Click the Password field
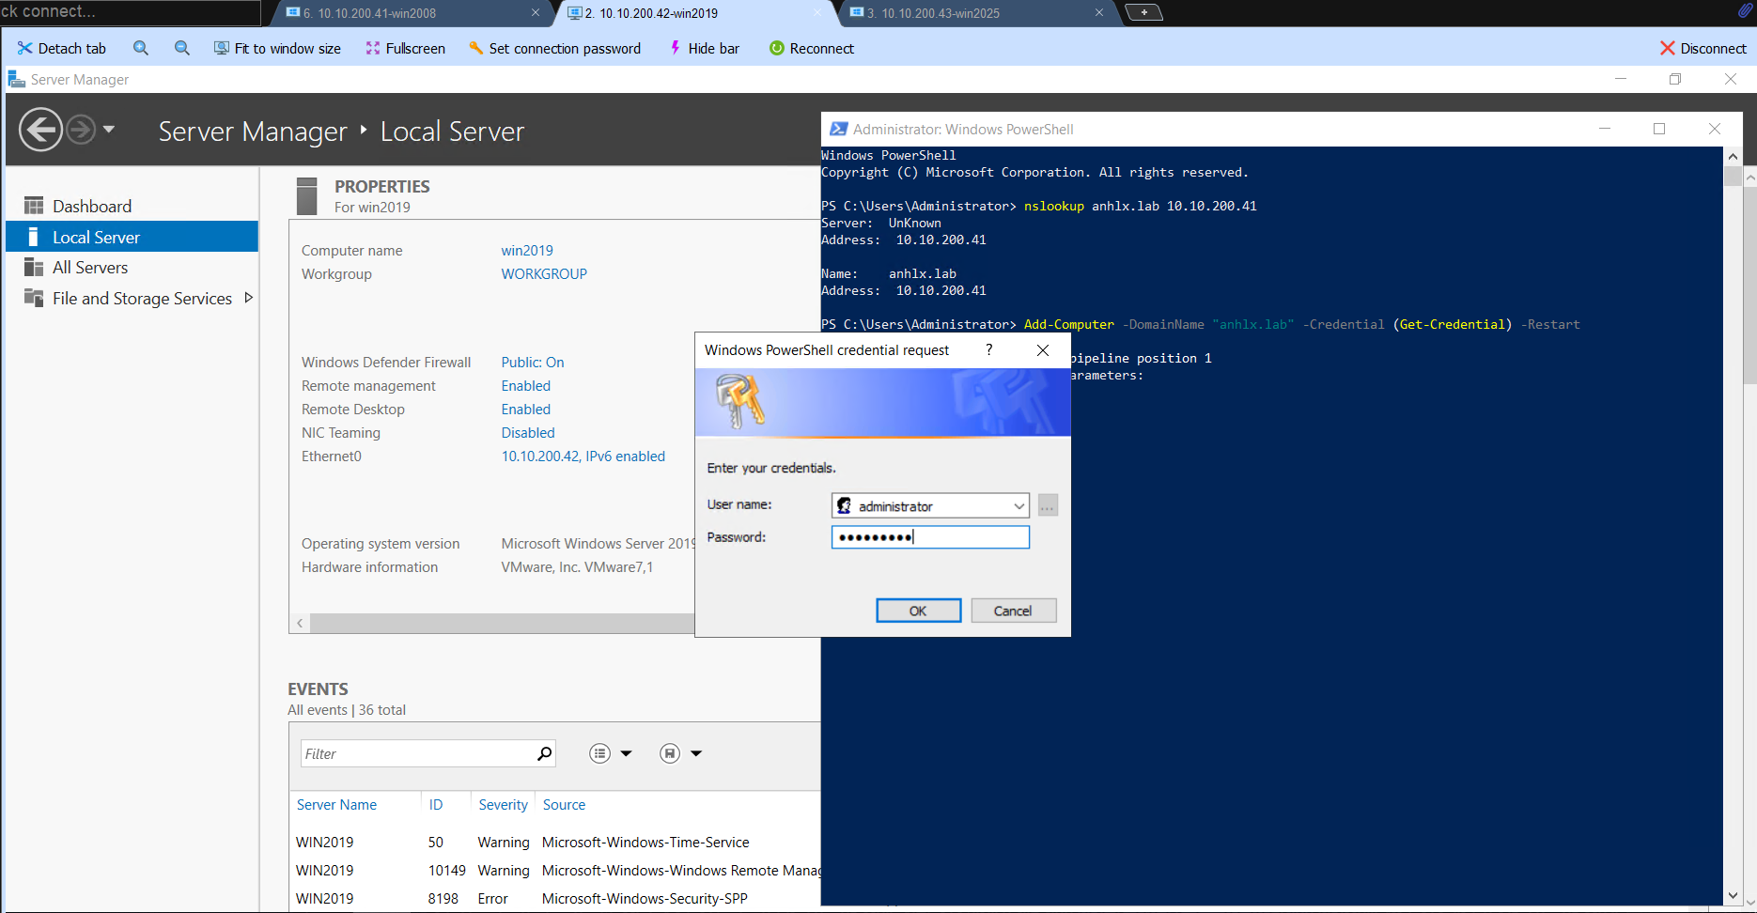This screenshot has width=1757, height=913. (x=930, y=537)
